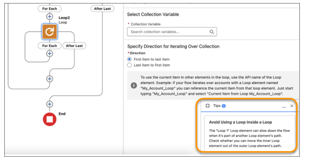The width and height of the screenshot is (309, 161).
Task: Close the Tips panel
Action: click(x=292, y=106)
